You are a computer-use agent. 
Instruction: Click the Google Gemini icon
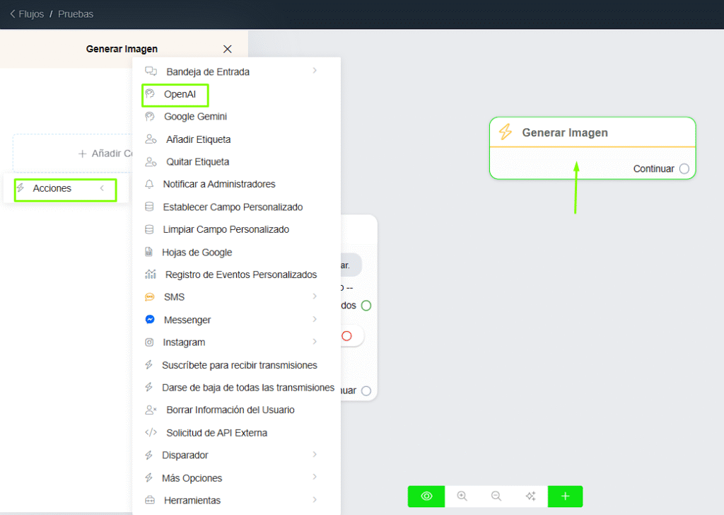tap(150, 117)
